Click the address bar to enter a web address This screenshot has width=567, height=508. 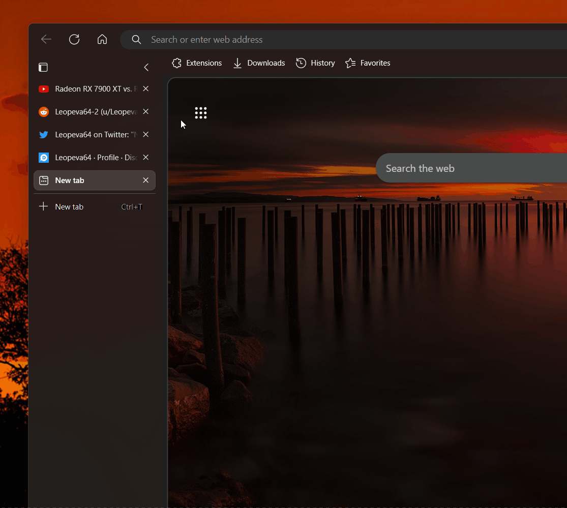[254, 39]
